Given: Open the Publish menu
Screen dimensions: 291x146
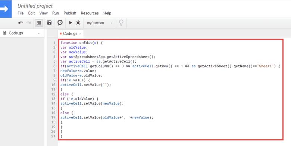Looking at the screenshot, I should (x=70, y=13).
